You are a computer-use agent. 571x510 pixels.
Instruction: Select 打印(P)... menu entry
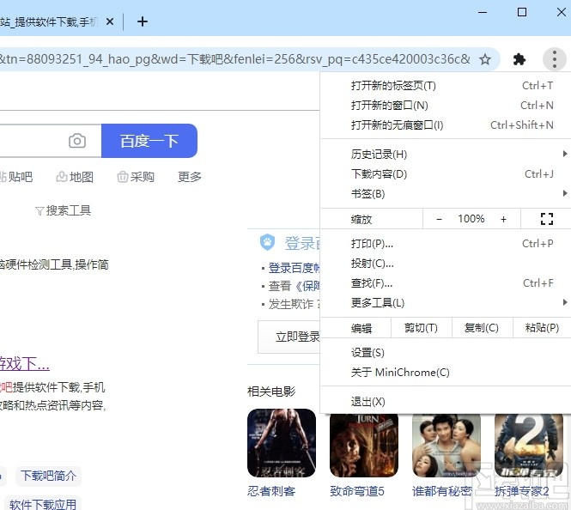[x=446, y=243]
